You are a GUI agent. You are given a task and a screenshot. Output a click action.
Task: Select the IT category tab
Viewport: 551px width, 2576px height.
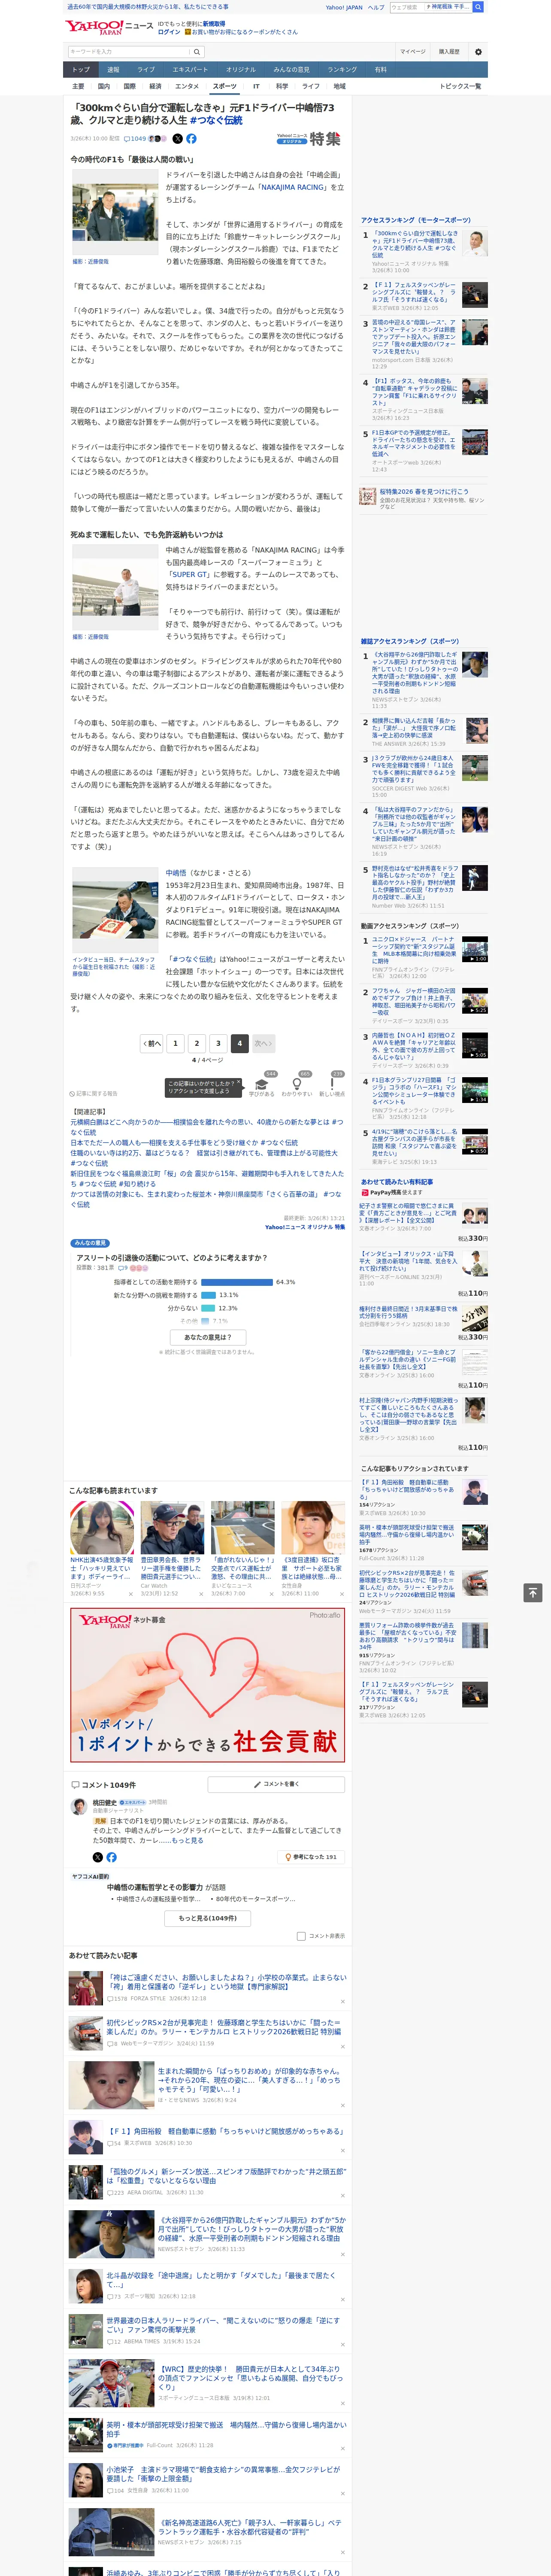click(x=256, y=86)
